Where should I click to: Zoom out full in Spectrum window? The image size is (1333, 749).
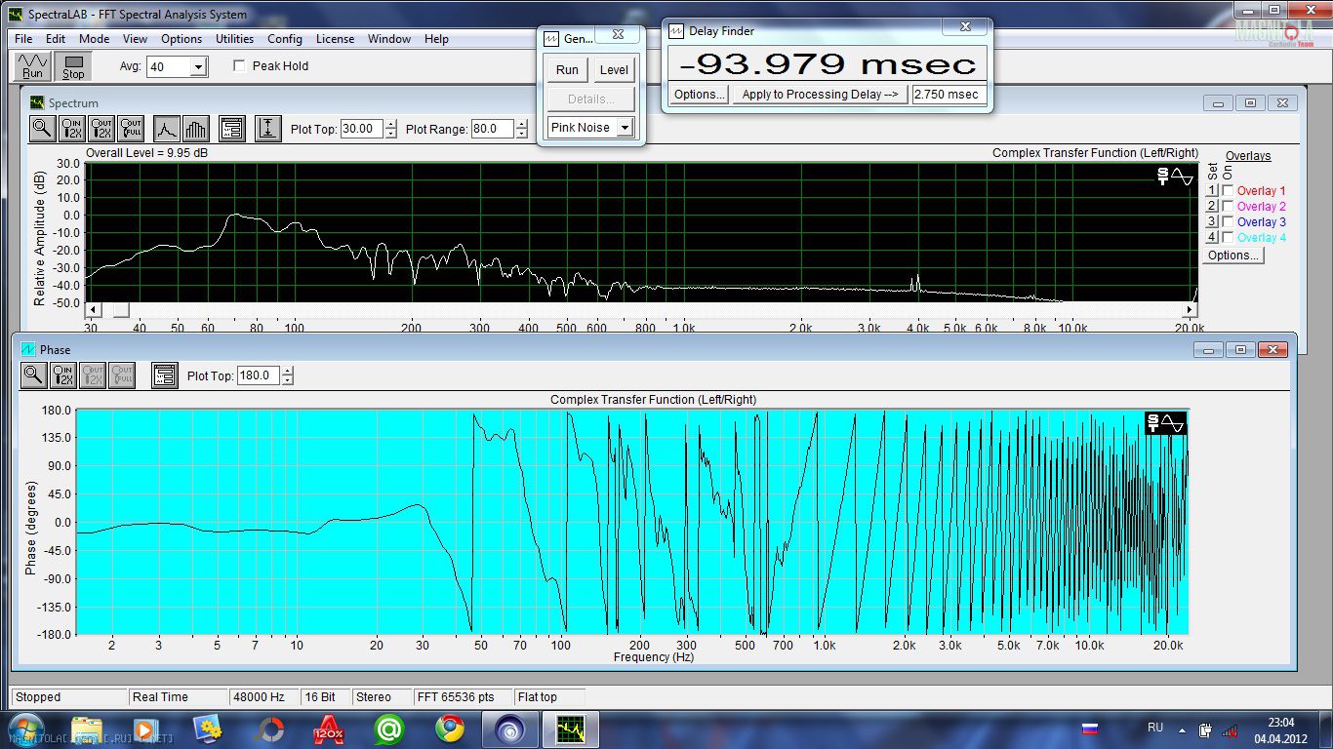click(x=130, y=128)
